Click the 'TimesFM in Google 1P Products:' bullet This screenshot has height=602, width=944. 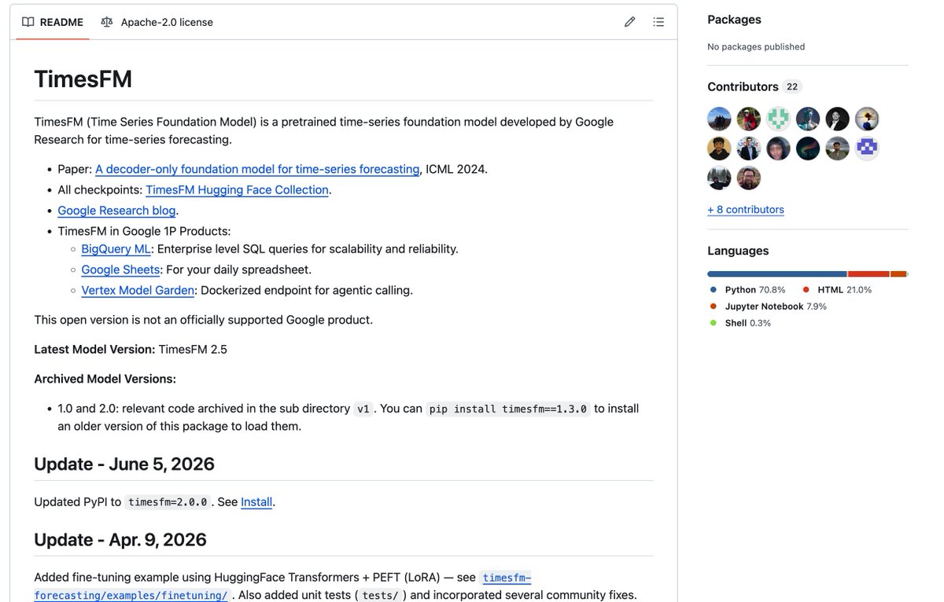[x=144, y=231]
